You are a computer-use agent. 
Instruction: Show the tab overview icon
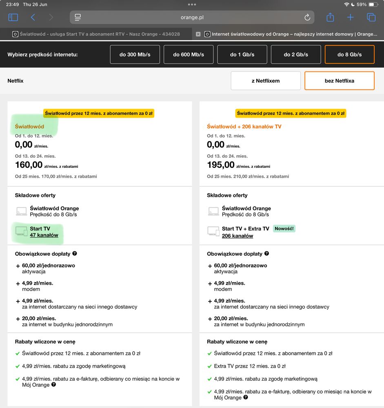click(371, 18)
